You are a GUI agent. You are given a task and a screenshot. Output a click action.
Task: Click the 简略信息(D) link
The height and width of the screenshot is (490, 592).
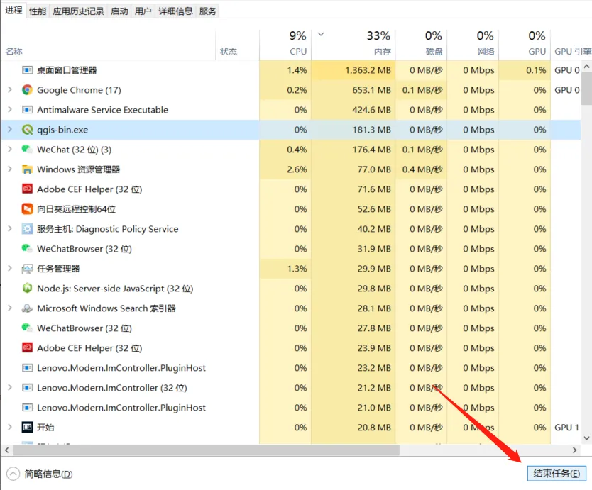click(48, 474)
